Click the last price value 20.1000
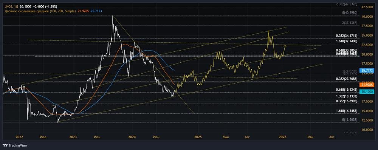The height and width of the screenshot is (150, 378). pos(25,6)
